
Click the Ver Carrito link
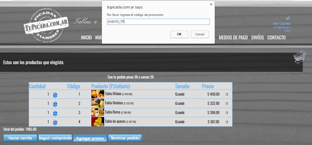click(281, 24)
